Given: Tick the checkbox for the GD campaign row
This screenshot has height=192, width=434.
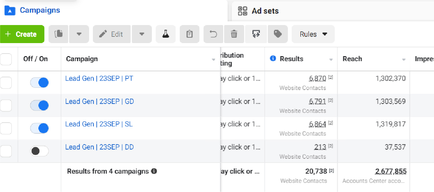Looking at the screenshot, I should pyautogui.click(x=6, y=106).
